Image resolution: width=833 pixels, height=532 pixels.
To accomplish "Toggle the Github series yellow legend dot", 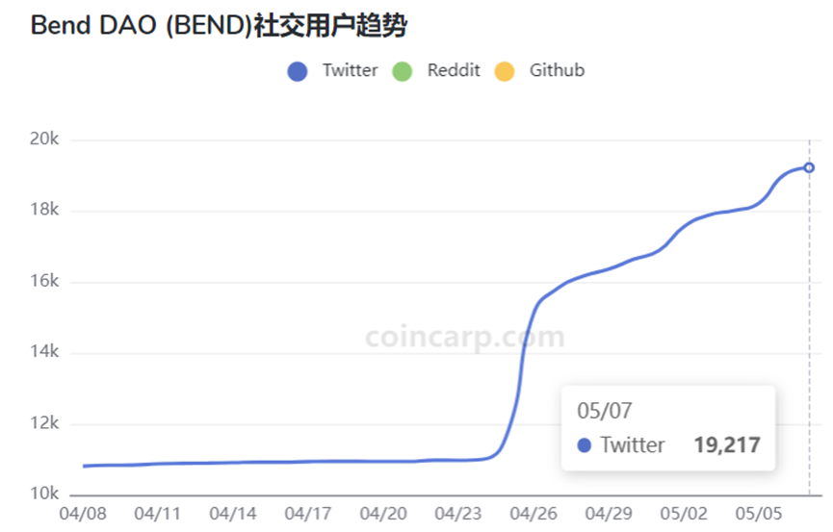I will 505,71.
